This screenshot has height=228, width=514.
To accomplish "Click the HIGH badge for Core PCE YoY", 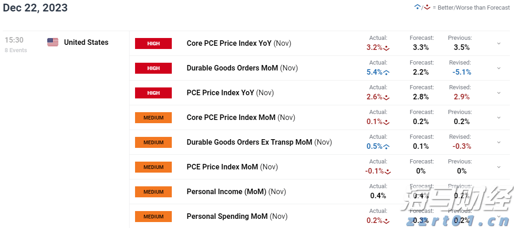I will [x=153, y=43].
